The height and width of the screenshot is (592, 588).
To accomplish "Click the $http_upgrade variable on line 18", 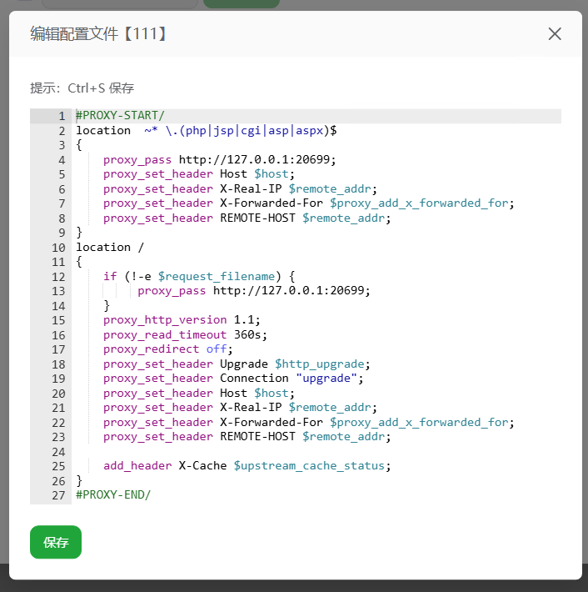I will point(321,364).
